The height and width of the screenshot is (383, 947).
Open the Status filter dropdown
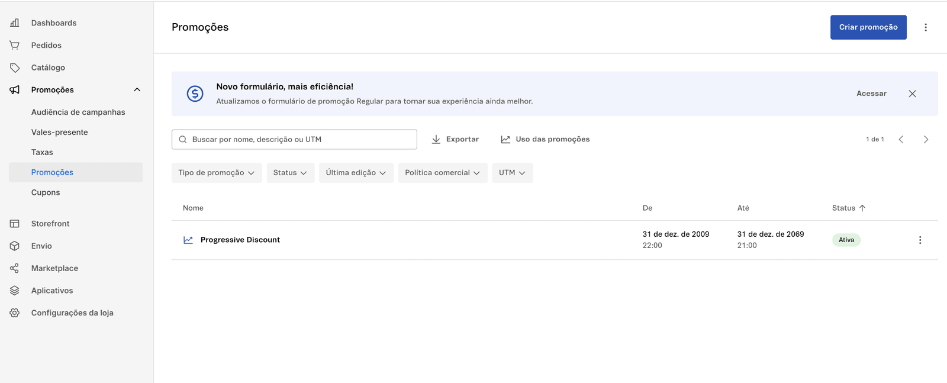click(290, 173)
